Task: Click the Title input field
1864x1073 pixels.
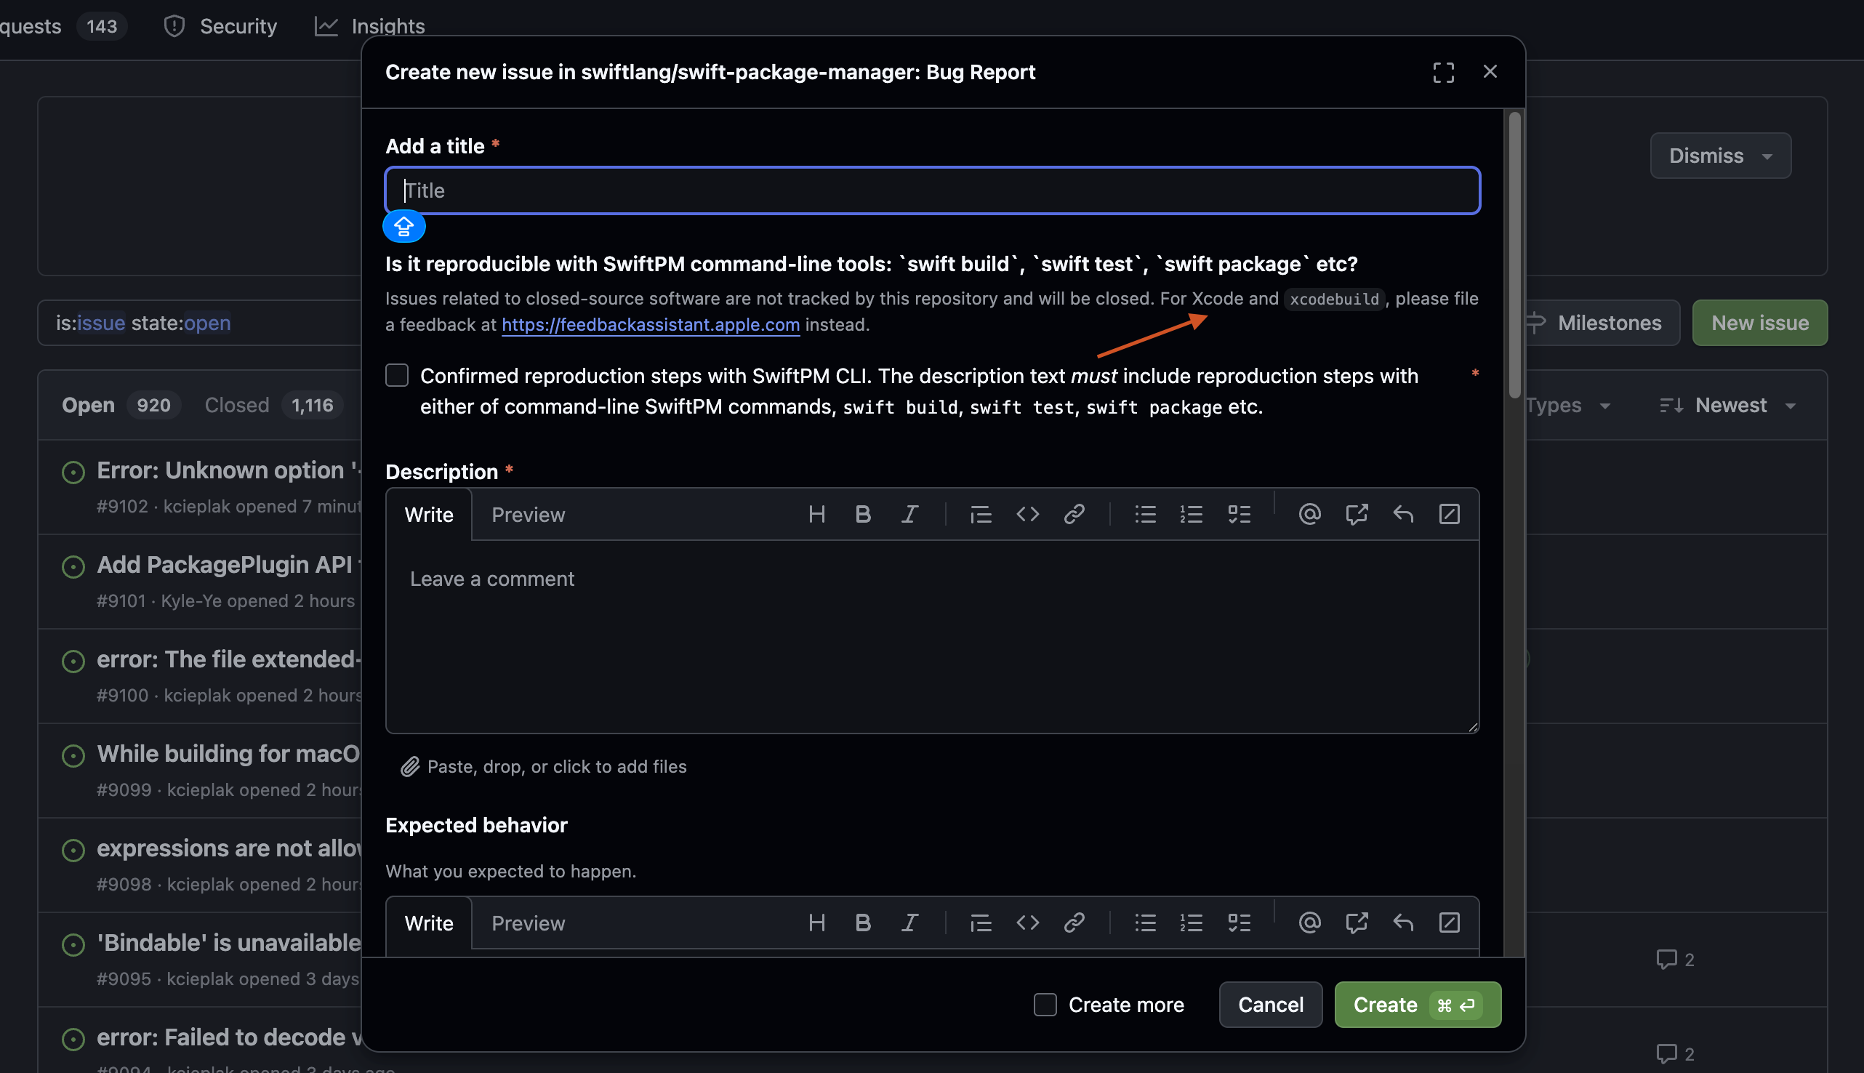Action: [x=932, y=191]
